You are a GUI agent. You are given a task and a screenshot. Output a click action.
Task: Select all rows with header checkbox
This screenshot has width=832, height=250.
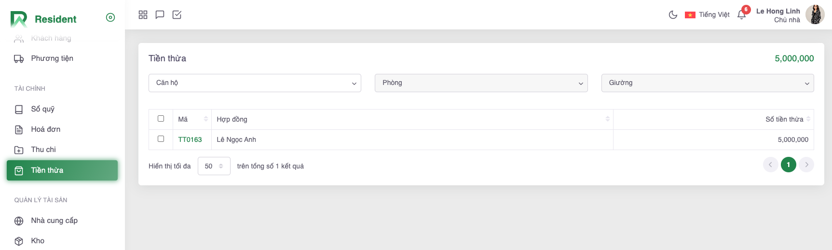point(161,119)
